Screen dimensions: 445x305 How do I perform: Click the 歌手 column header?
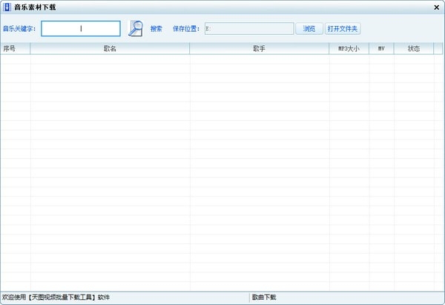pyautogui.click(x=259, y=48)
